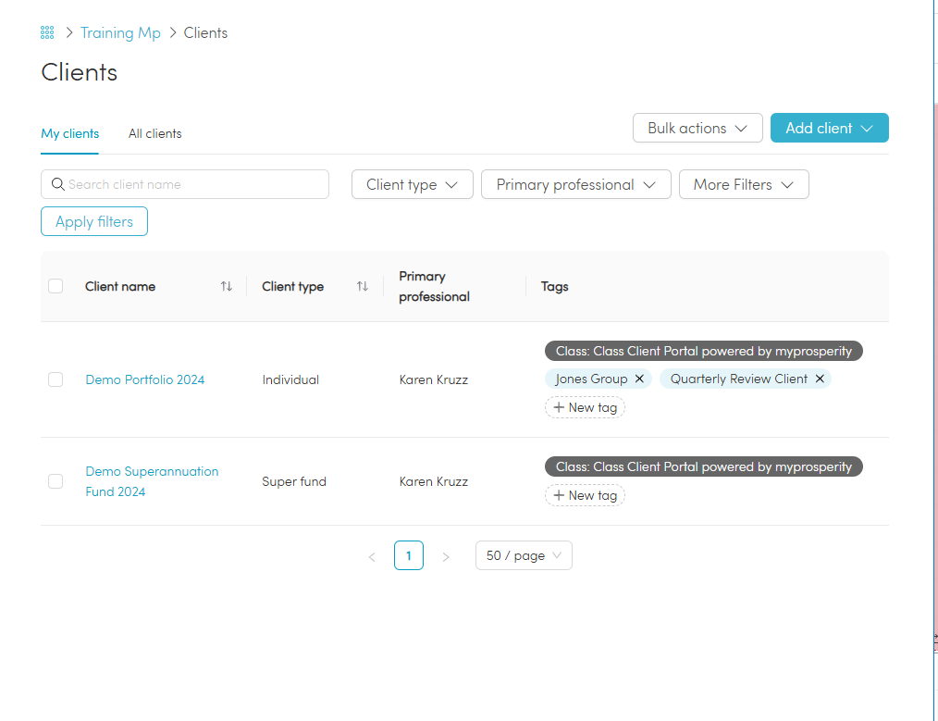Focus the Search client name field
The image size is (938, 721).
point(185,184)
